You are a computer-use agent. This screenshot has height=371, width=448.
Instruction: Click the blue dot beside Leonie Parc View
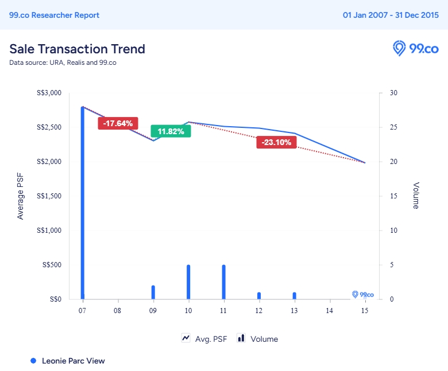(x=33, y=361)
